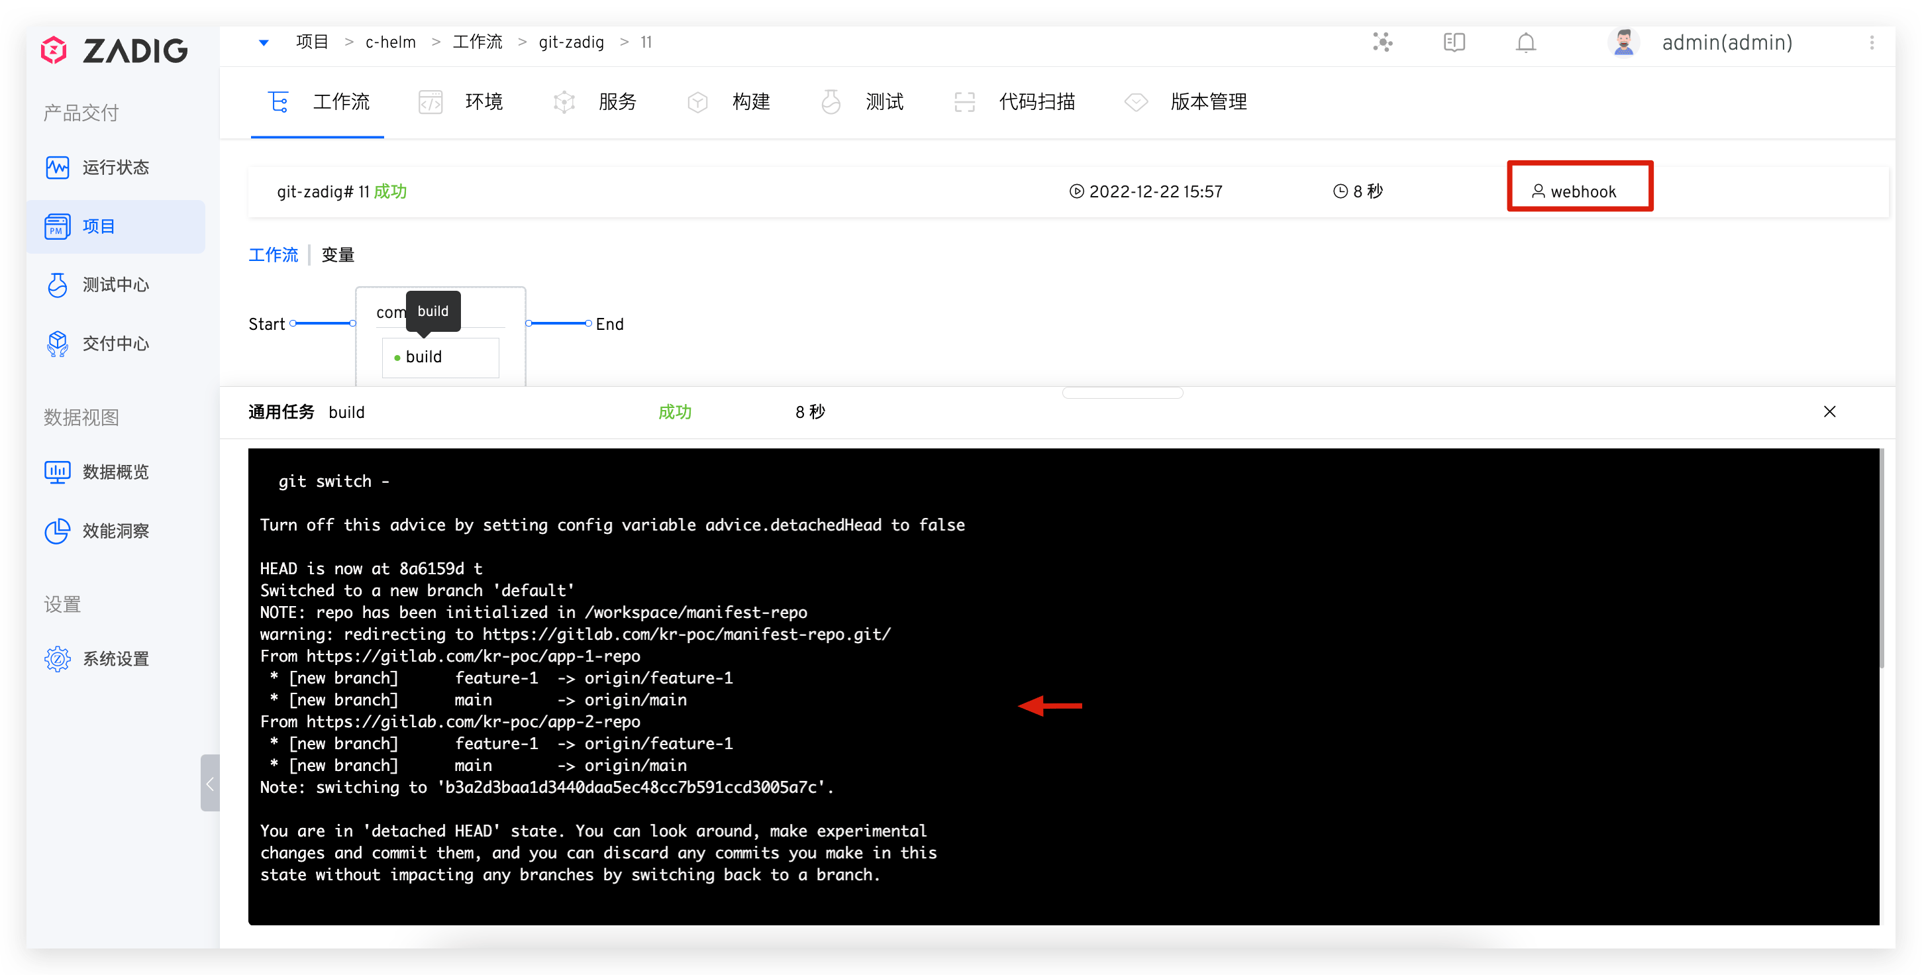1922x975 pixels.
Task: Click the admin user avatar
Action: coord(1623,42)
